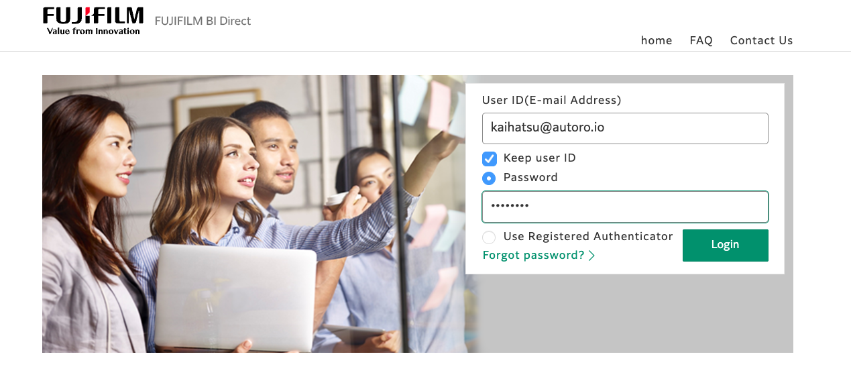The image size is (851, 385).
Task: Open the FAQ page
Action: point(701,40)
